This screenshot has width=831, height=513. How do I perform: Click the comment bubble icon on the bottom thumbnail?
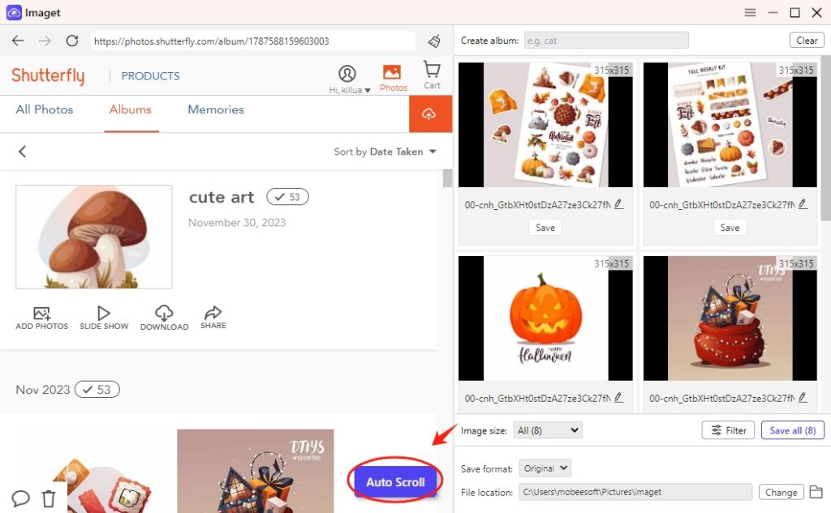pos(20,499)
